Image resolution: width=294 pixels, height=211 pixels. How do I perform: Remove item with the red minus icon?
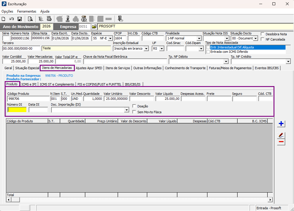tap(281, 142)
